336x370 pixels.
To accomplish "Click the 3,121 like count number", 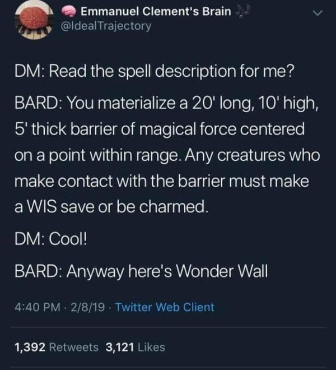I will point(120,347).
